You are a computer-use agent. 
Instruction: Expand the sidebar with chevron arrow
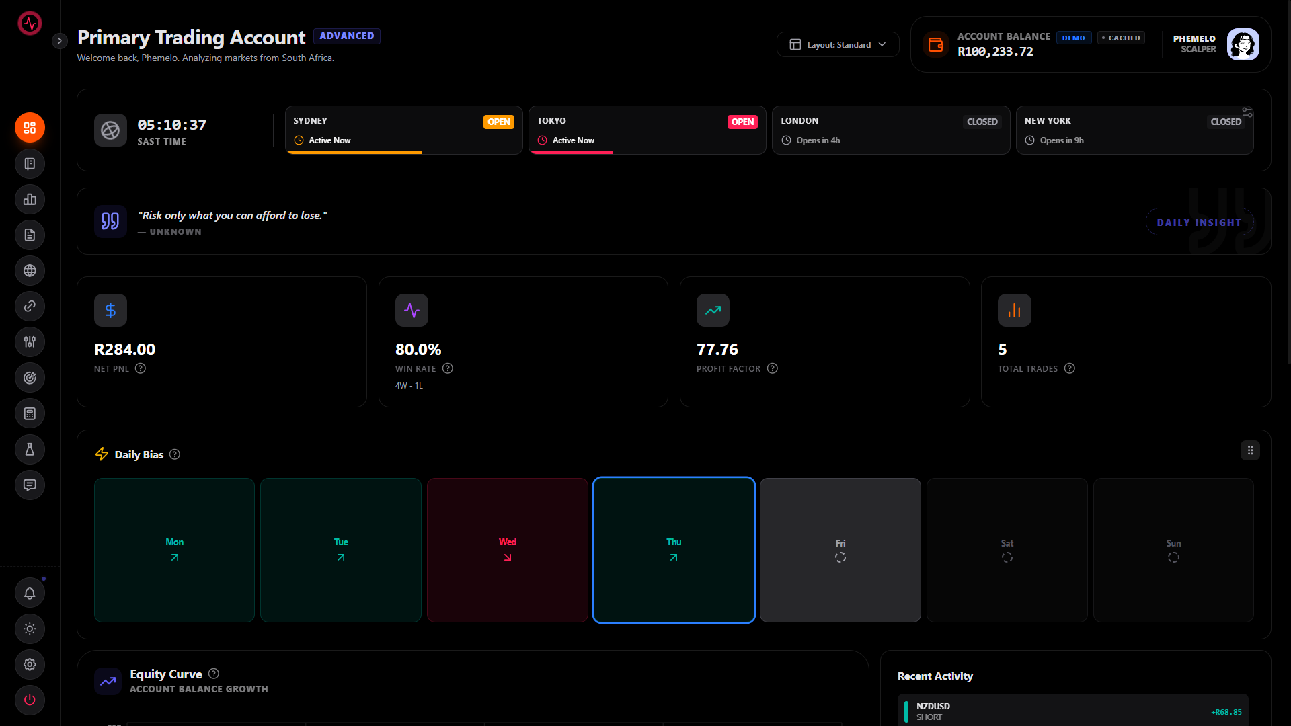[59, 41]
